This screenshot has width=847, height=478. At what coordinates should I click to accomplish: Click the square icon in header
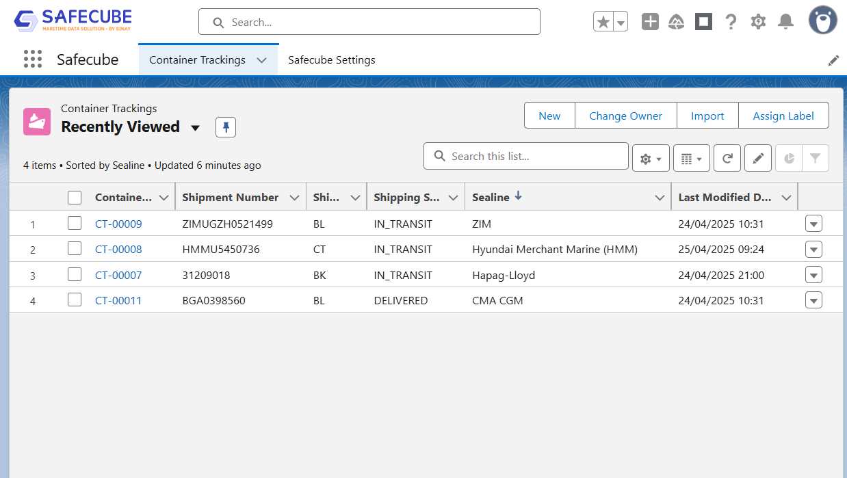[703, 22]
